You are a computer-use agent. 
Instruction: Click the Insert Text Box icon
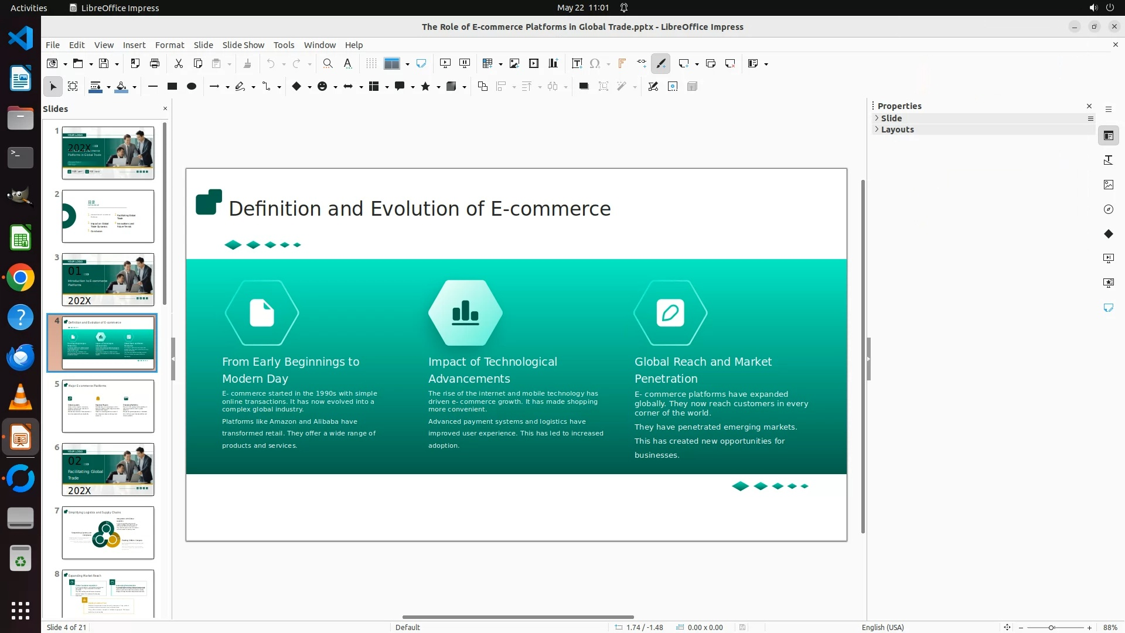click(577, 63)
